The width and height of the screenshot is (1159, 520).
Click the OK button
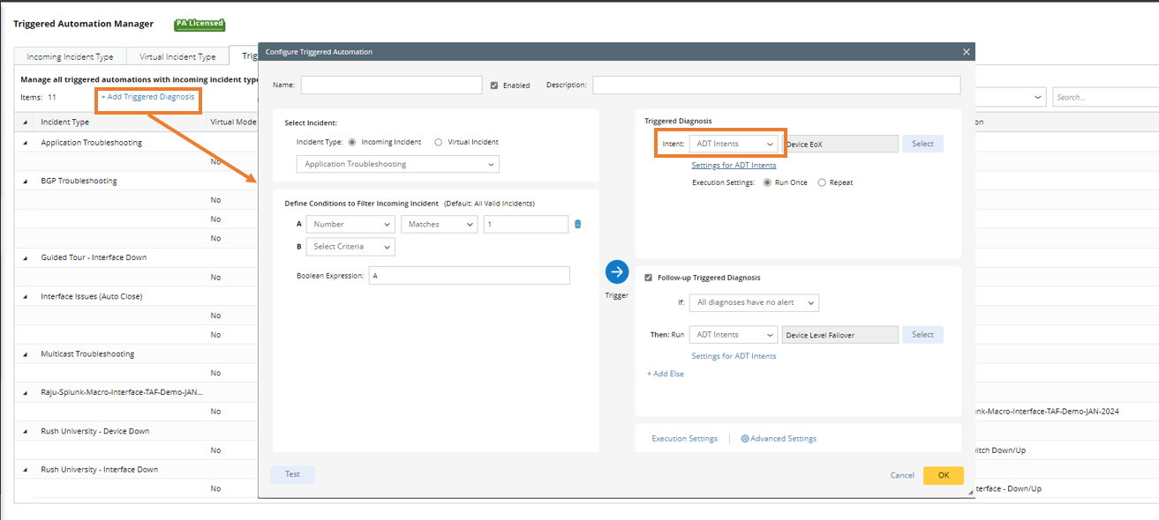[943, 475]
